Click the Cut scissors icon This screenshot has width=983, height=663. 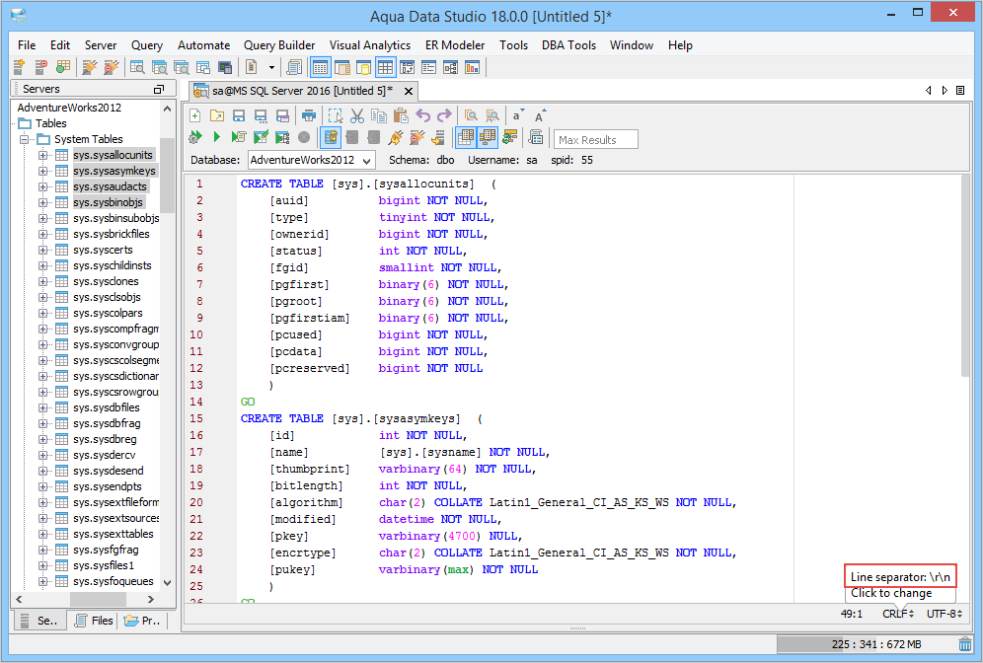[x=357, y=115]
